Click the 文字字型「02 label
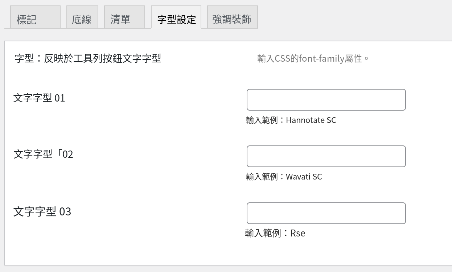Viewport: 452px width, 272px height. pyautogui.click(x=43, y=154)
